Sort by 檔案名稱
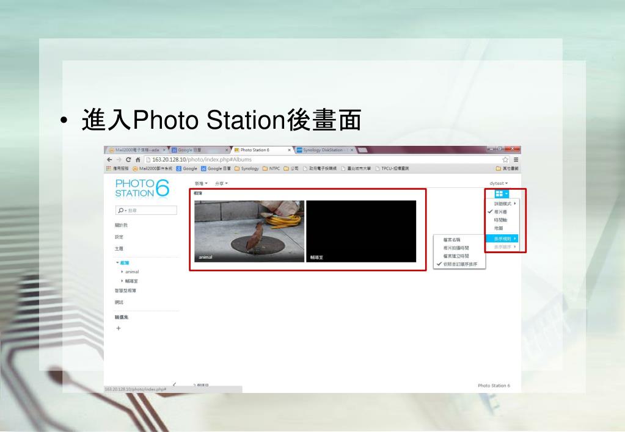625x432 pixels. tap(459, 240)
